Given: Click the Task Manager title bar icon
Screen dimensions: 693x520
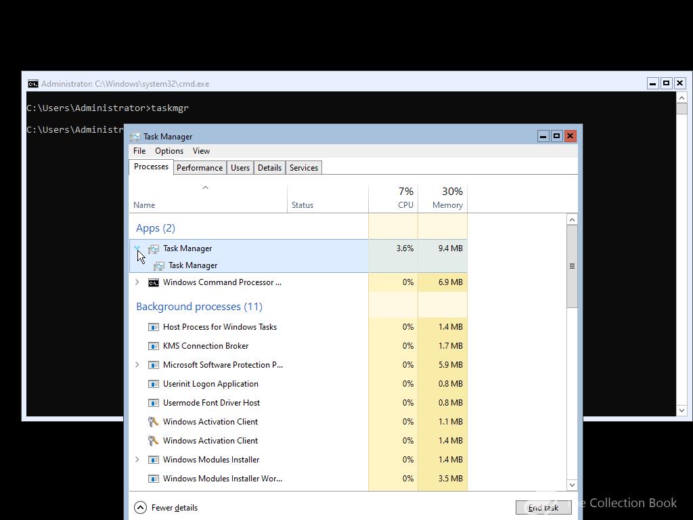Looking at the screenshot, I should 135,137.
